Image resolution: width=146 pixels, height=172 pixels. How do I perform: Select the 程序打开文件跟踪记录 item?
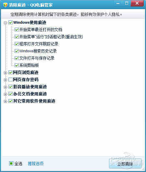tap(39, 44)
